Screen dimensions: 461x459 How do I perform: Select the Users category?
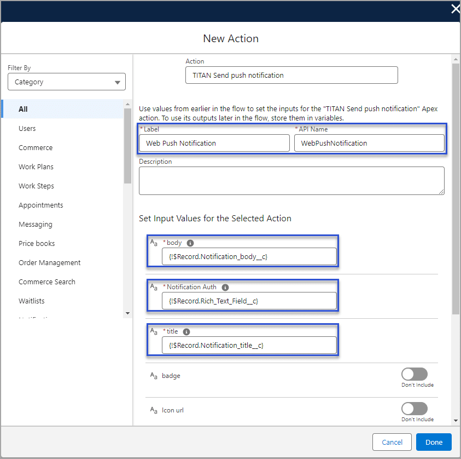pyautogui.click(x=27, y=129)
